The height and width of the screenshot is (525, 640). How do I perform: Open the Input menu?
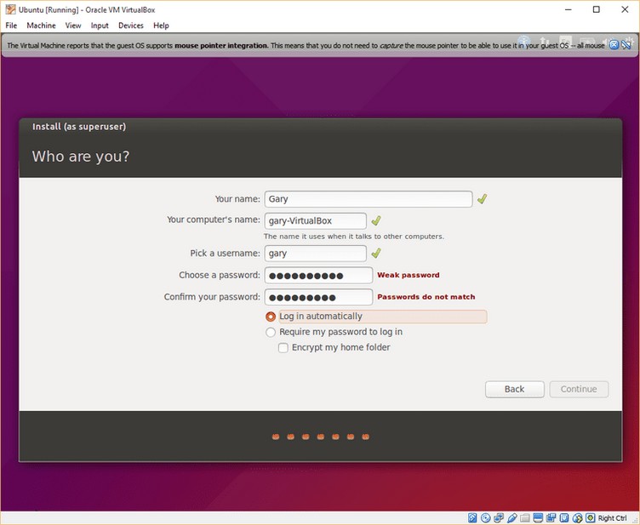tap(100, 26)
